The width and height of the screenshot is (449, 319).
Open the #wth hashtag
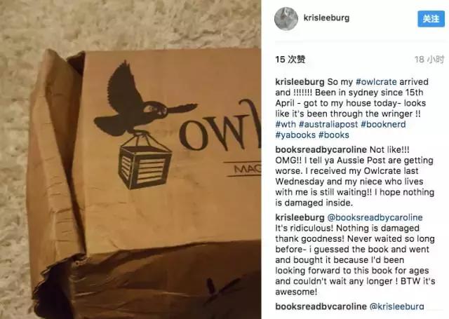pos(286,125)
